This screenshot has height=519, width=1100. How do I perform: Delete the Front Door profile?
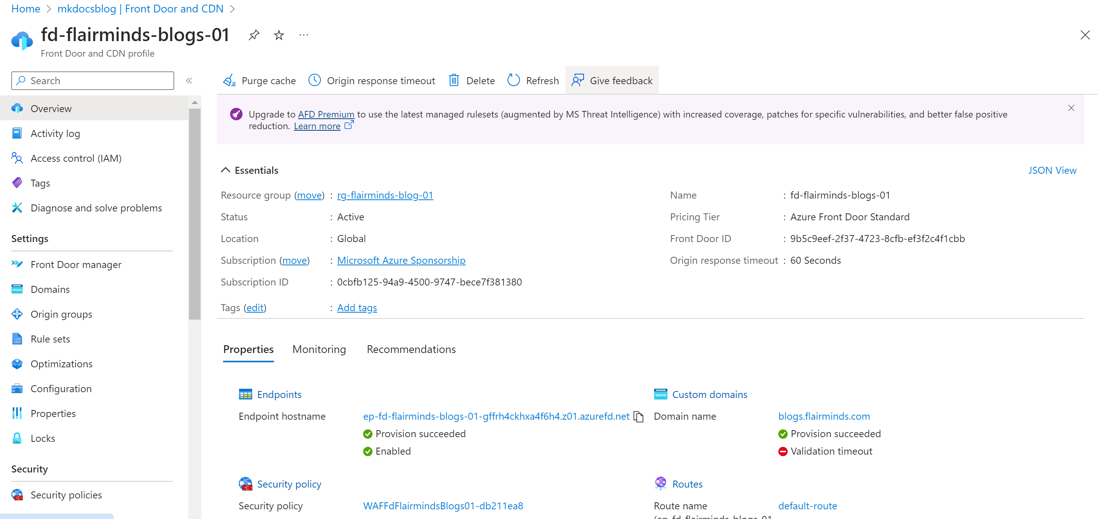pyautogui.click(x=471, y=81)
